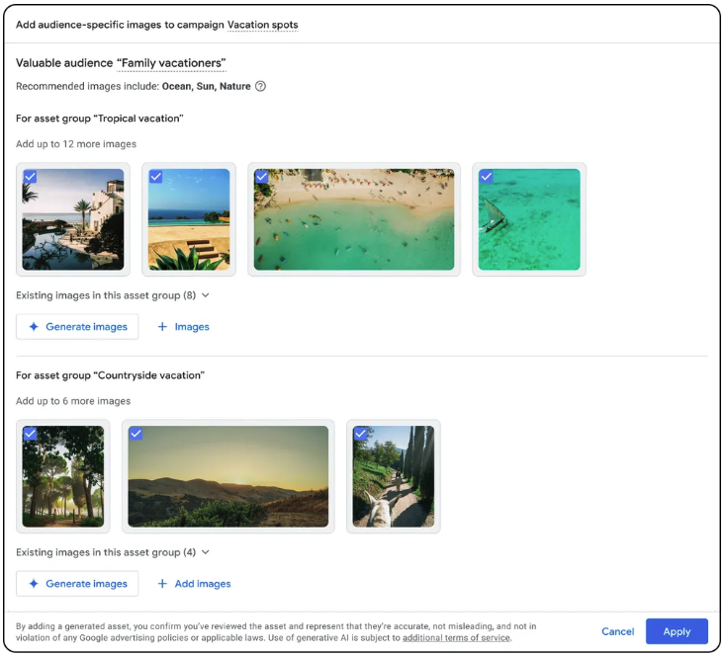Viewport: 725px width, 655px height.
Task: Deselect the sunset hills image checkbox
Action: click(x=136, y=434)
